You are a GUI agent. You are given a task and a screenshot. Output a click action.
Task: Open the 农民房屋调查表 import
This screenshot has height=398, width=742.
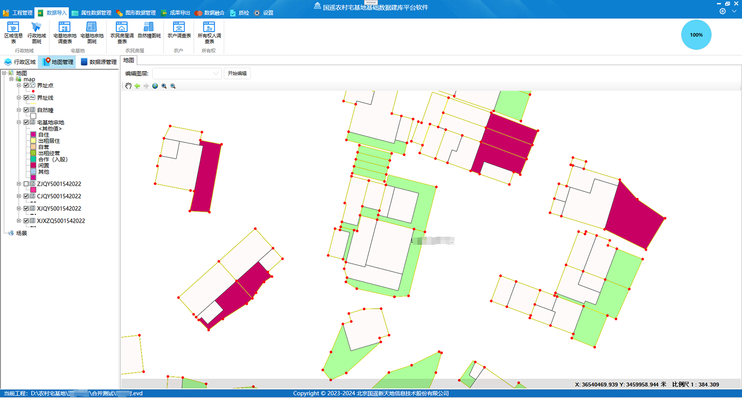pos(122,32)
